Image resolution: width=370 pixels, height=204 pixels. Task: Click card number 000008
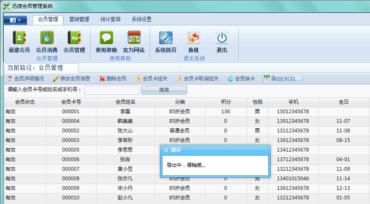coord(71,179)
